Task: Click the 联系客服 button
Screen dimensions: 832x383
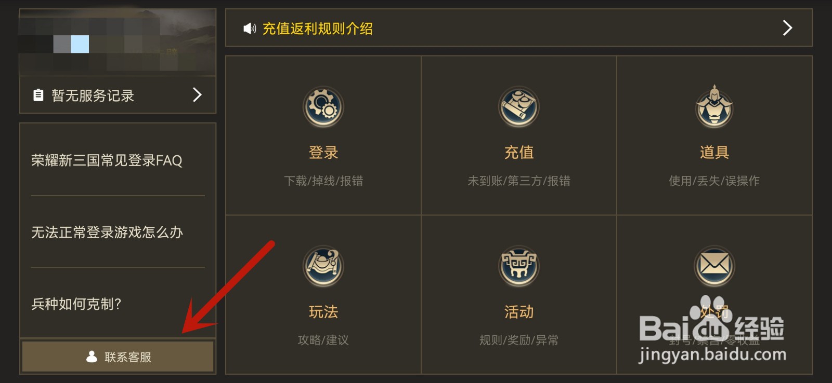Action: (x=118, y=357)
